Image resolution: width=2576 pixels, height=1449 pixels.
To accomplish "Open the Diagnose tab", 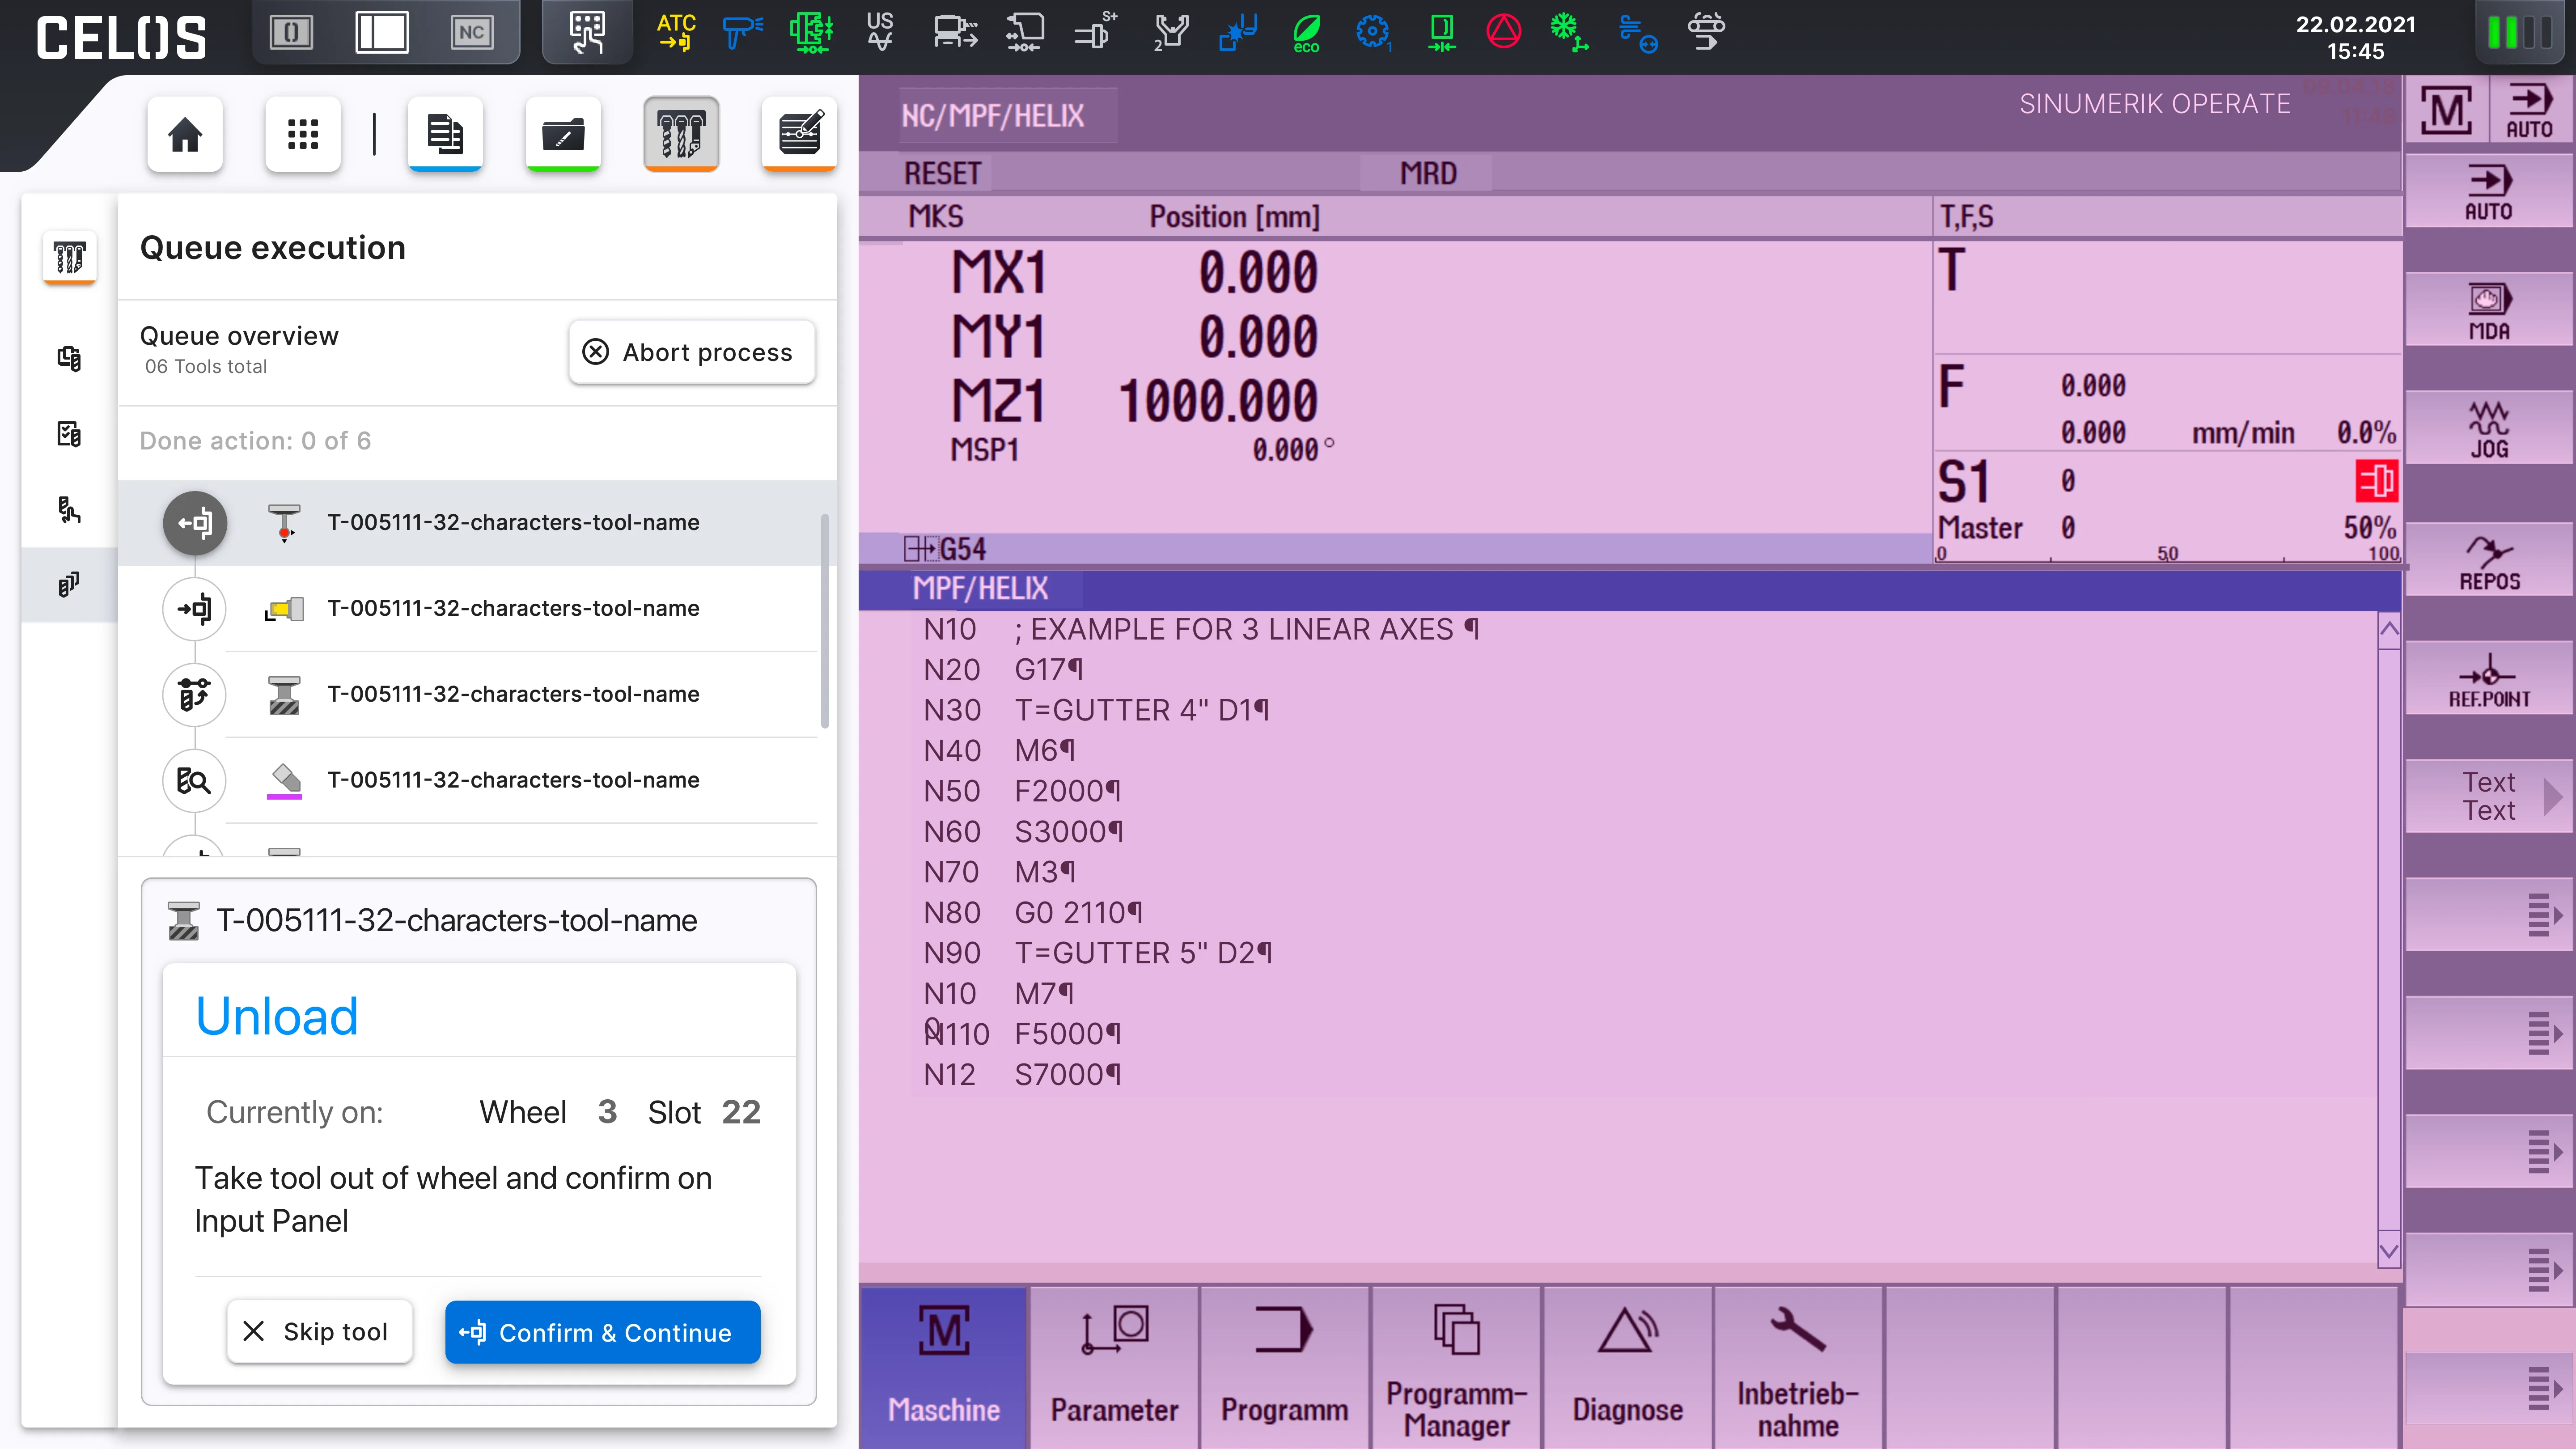I will [1627, 1367].
